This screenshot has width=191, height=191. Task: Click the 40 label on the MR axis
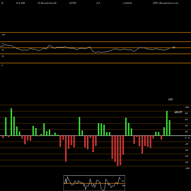(186, 126)
